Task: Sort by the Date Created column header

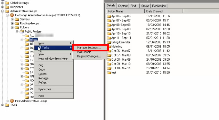Action: point(164,11)
